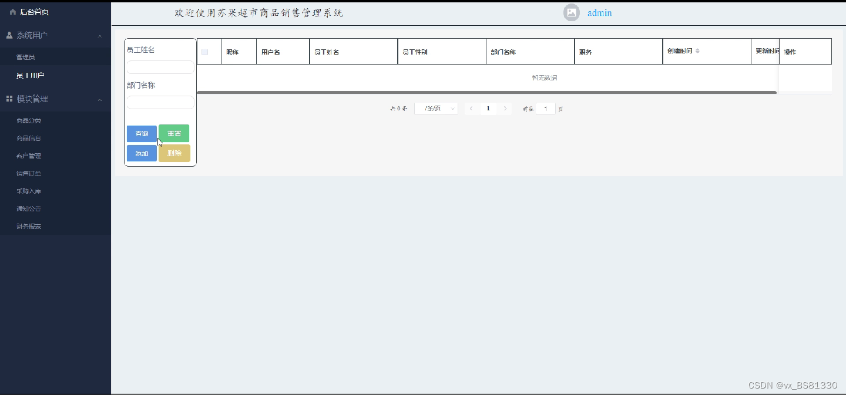Click the yellow 删除 button
The image size is (846, 395).
(174, 153)
